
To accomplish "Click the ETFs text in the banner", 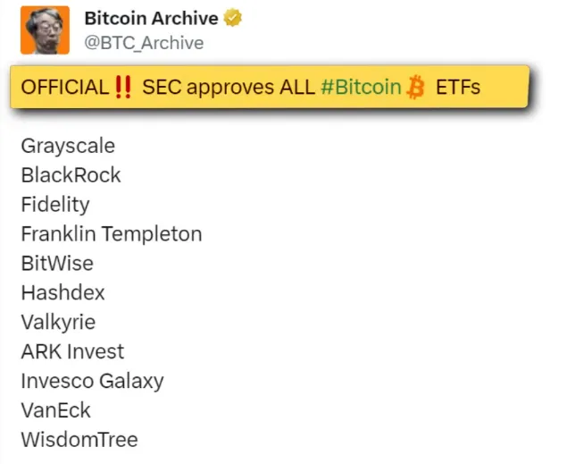I will (458, 87).
